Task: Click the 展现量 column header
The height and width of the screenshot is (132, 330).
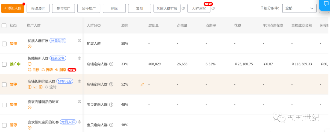Action: coord(153,25)
